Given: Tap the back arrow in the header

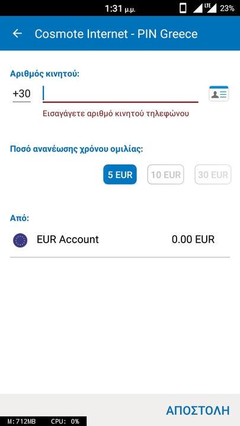Looking at the screenshot, I should [17, 34].
